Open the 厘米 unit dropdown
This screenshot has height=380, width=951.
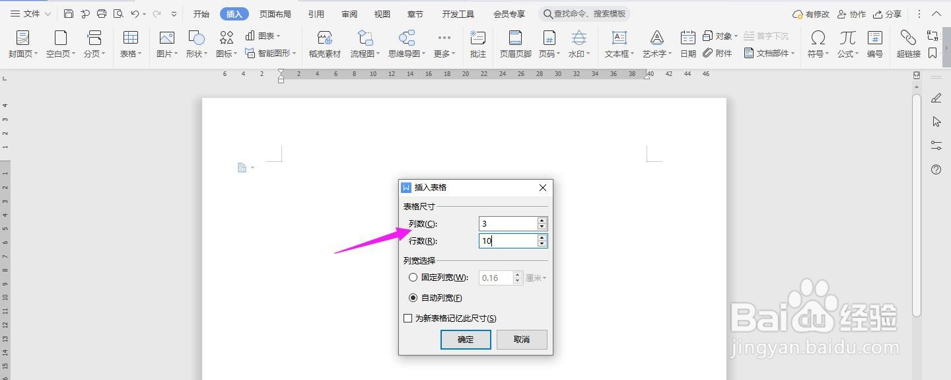[x=536, y=278]
